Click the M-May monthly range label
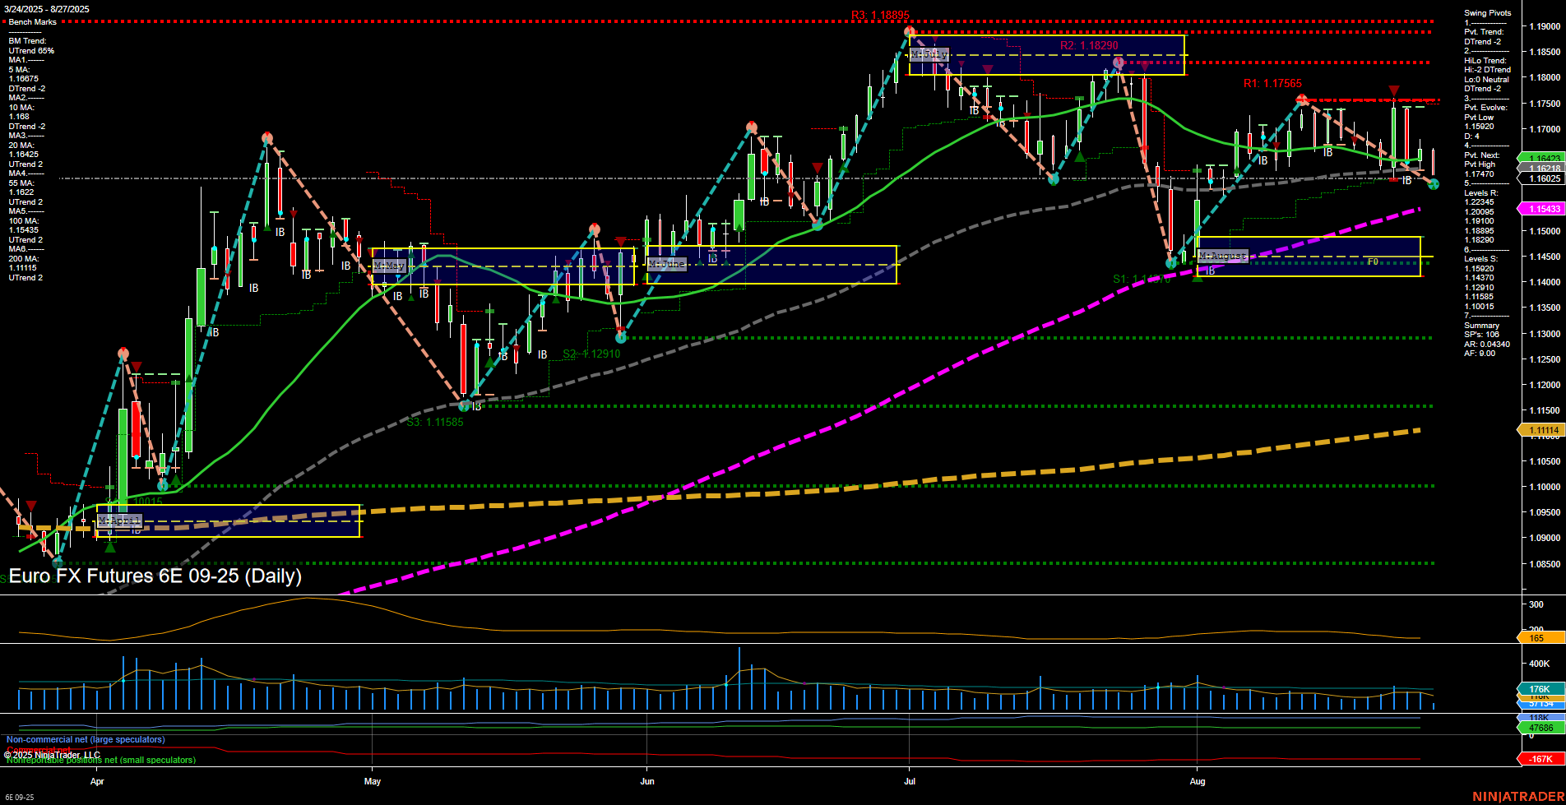Screen dimensions: 1566x805 coord(389,266)
